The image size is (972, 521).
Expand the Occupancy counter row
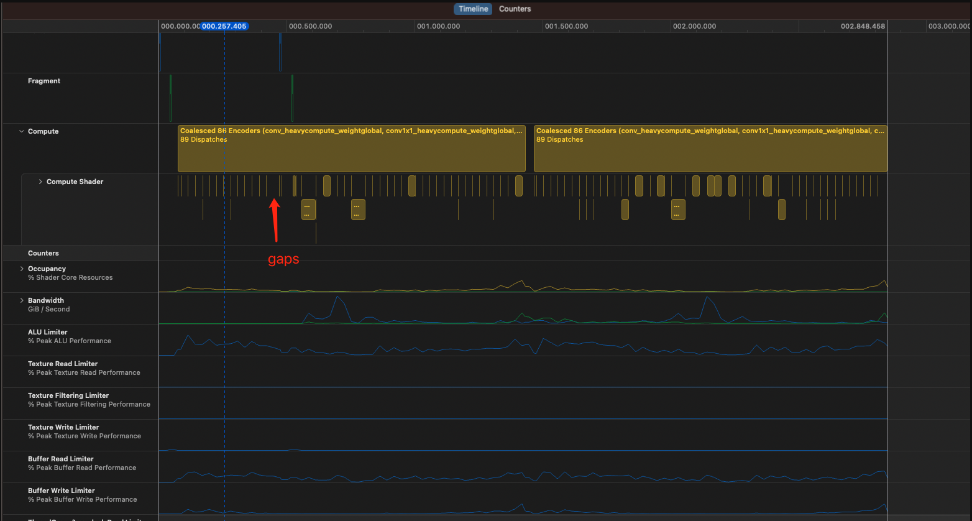pyautogui.click(x=22, y=269)
